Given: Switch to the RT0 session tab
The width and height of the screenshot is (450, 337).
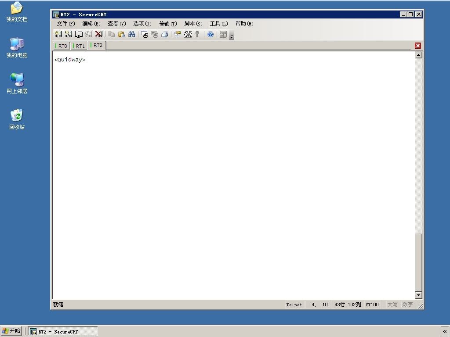Looking at the screenshot, I should click(x=62, y=46).
